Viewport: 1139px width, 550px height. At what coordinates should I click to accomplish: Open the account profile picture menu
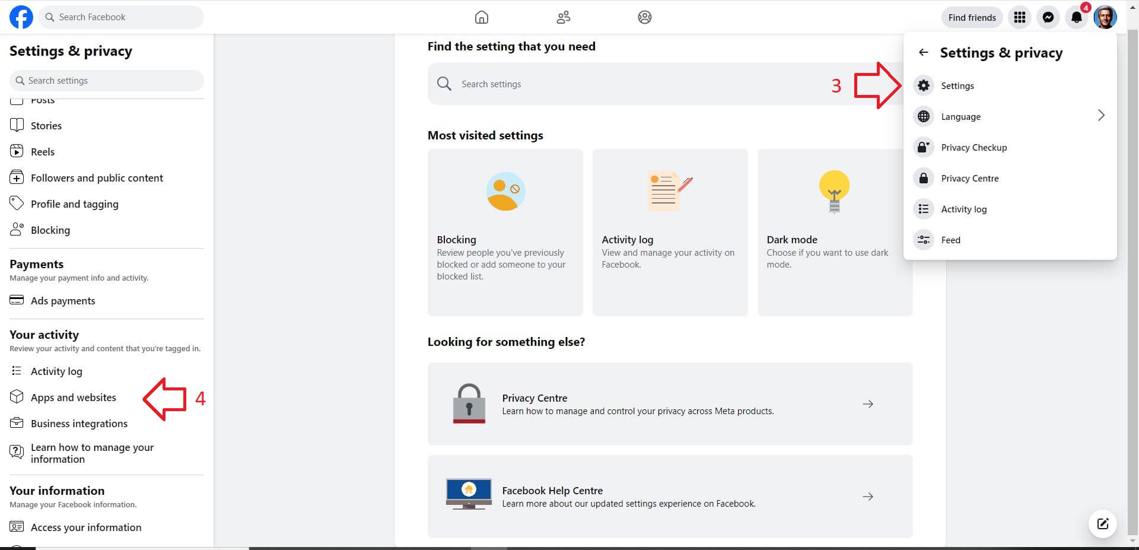coord(1105,17)
